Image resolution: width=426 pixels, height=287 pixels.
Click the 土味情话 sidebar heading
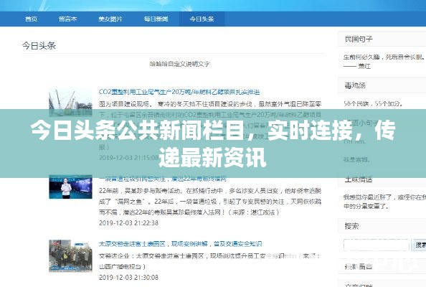click(359, 179)
